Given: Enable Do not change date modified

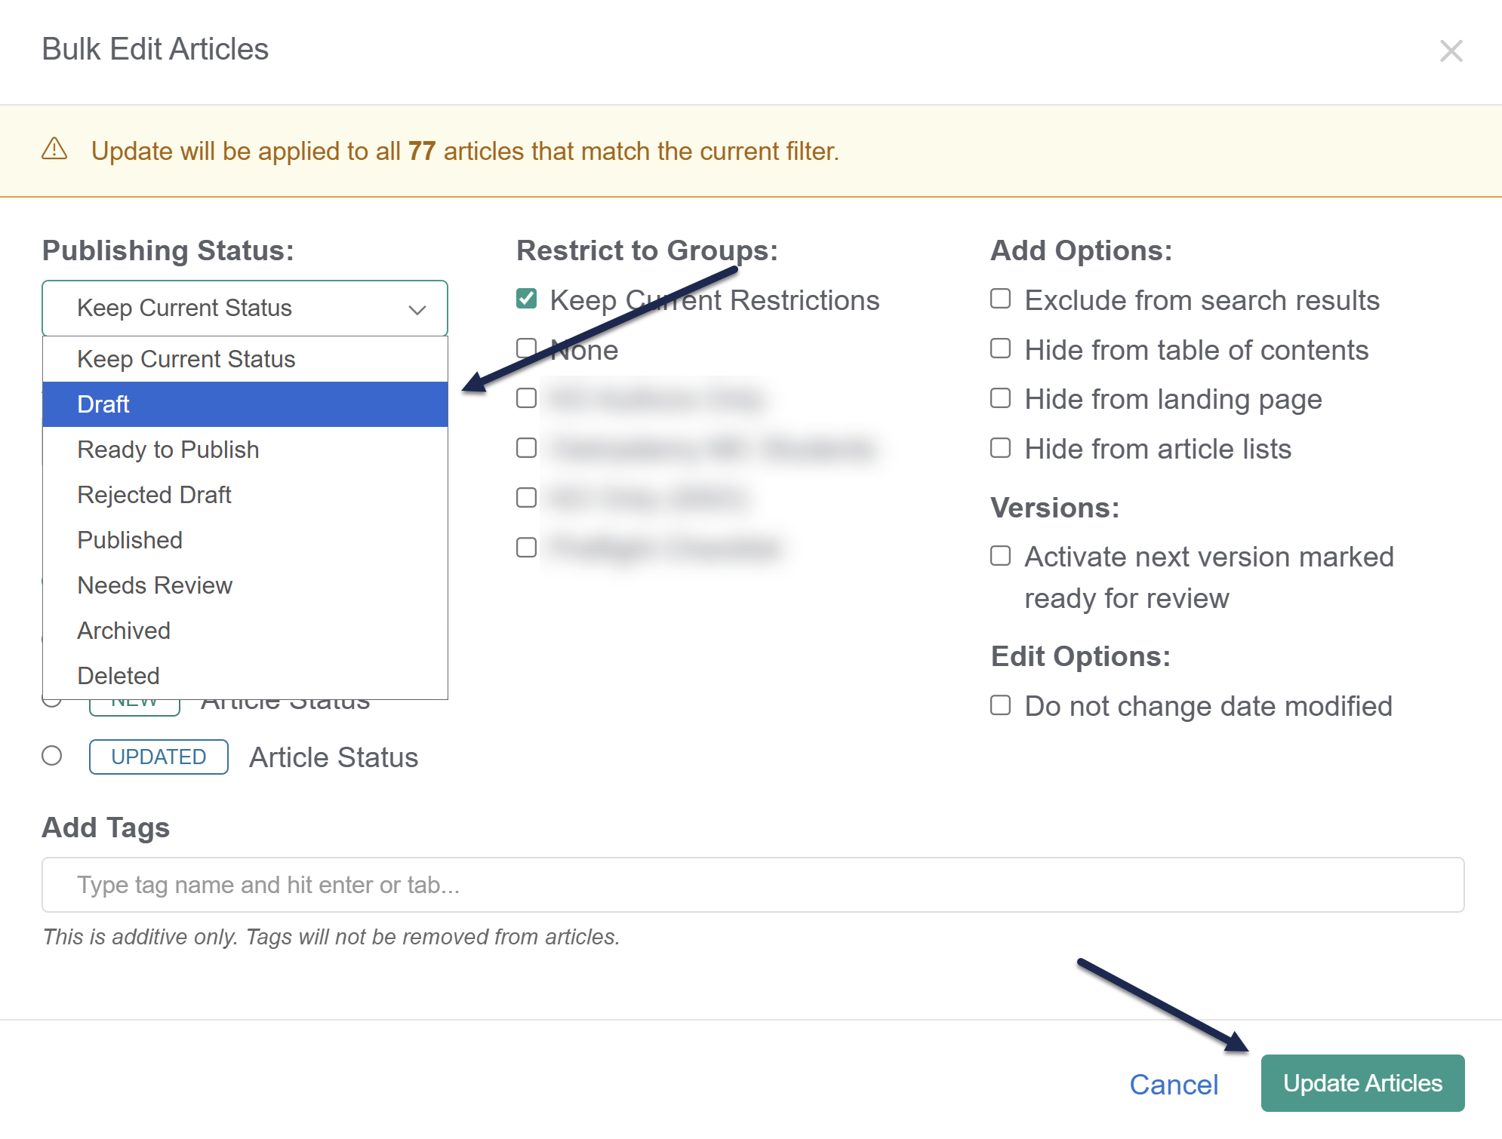Looking at the screenshot, I should click(1001, 705).
